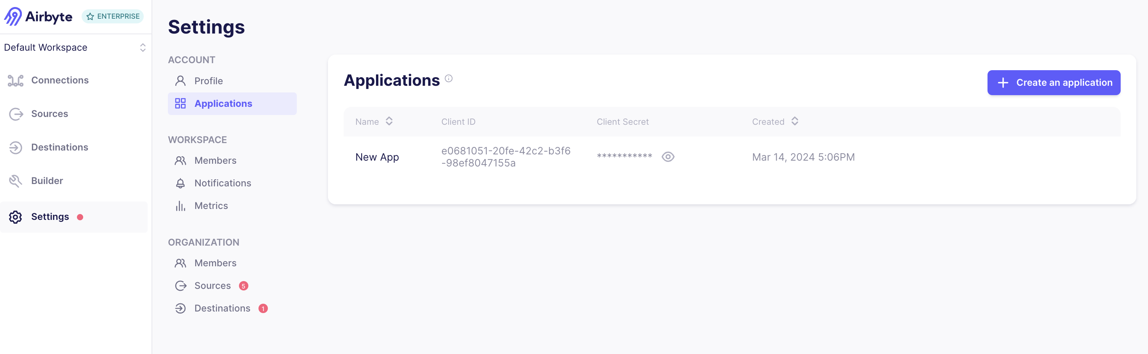The height and width of the screenshot is (354, 1148).
Task: Reveal the Client Secret for New App
Action: pos(668,157)
